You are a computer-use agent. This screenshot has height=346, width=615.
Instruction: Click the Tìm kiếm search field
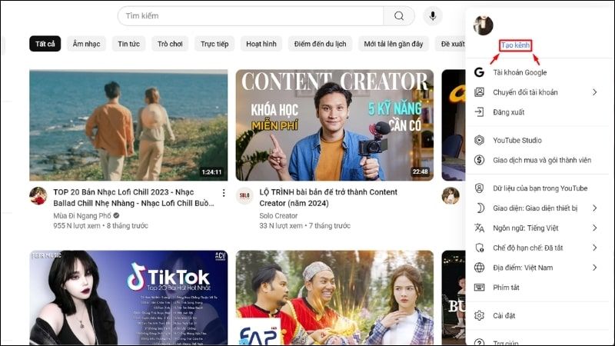click(x=251, y=16)
